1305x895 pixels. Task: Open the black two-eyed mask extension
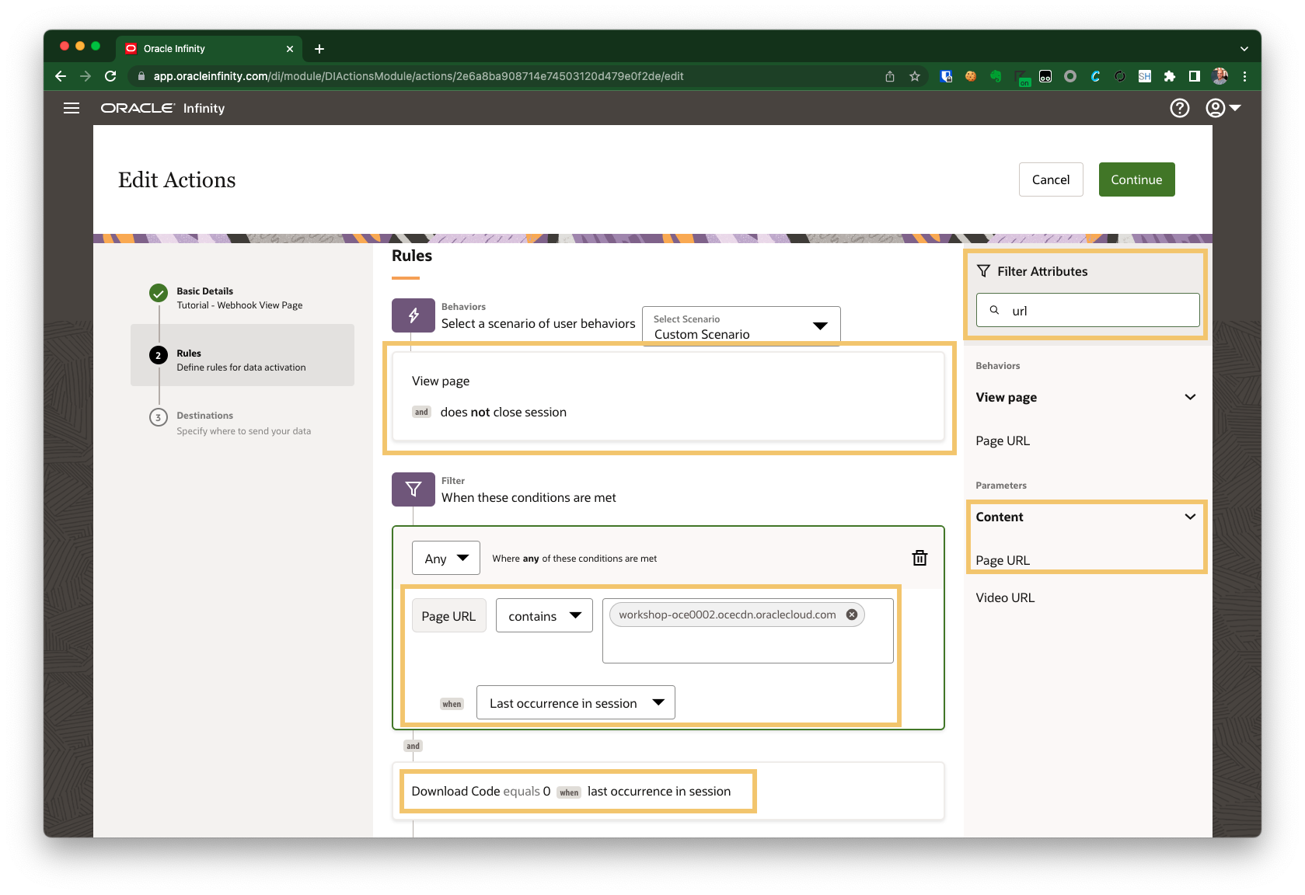1045,76
